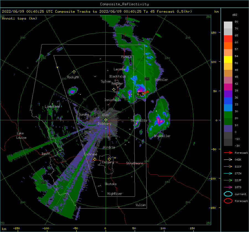Click the RockyMH label
This screenshot has width=249, height=232.
pyautogui.click(x=73, y=77)
